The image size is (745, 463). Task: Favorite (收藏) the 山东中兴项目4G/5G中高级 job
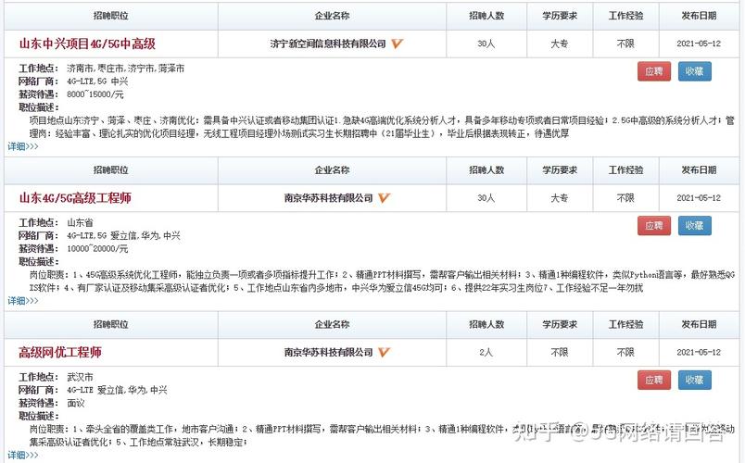pyautogui.click(x=694, y=71)
